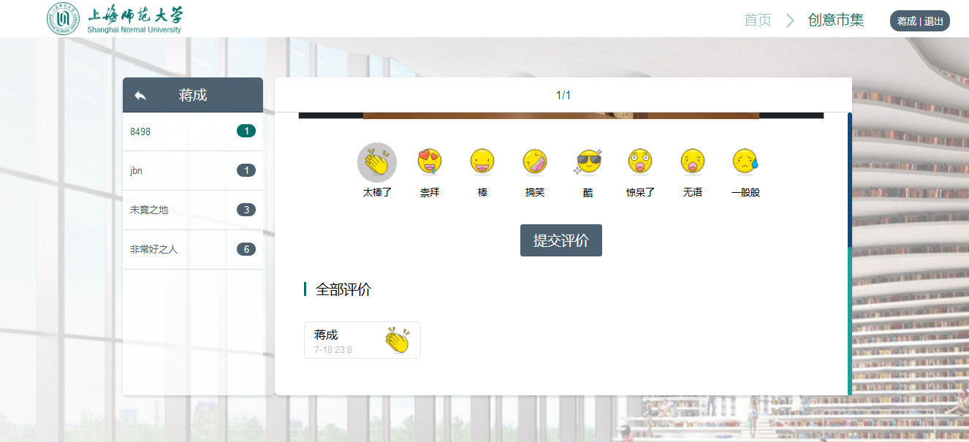Open the 8498 item in sidebar
Screen dimensions: 969x442
[x=193, y=132]
